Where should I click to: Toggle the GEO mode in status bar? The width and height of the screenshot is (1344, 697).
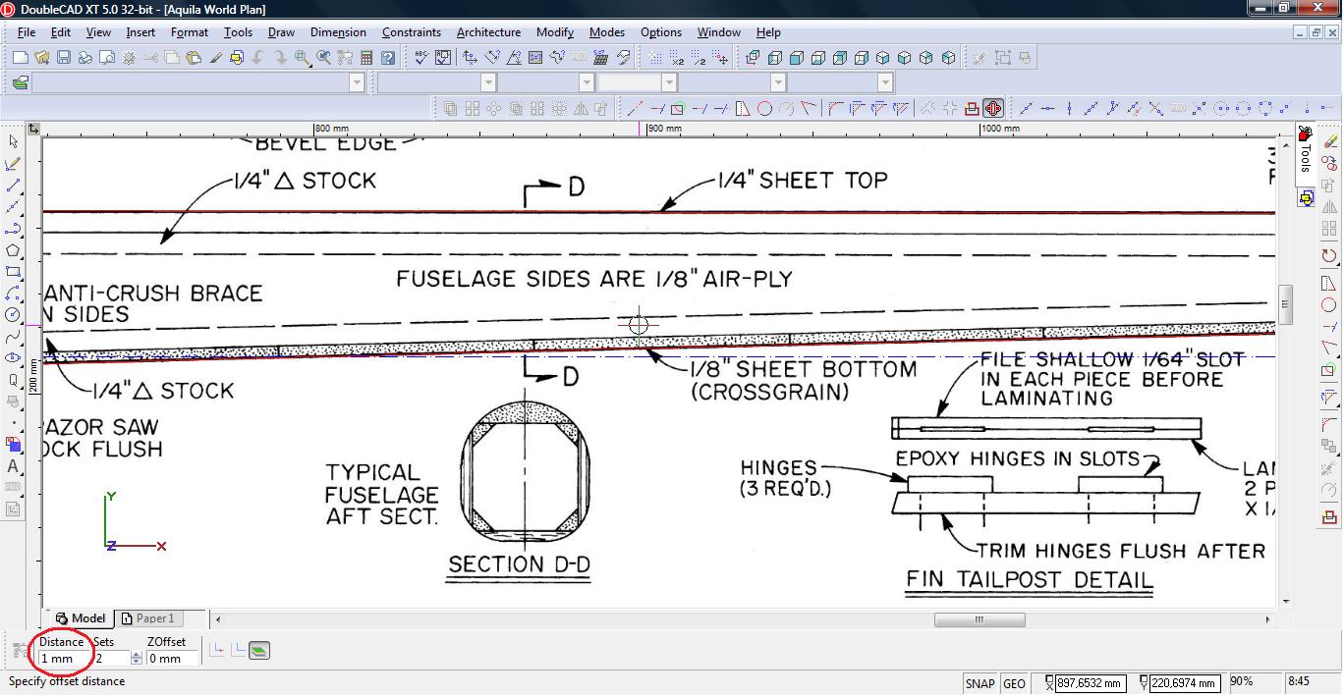[1014, 683]
